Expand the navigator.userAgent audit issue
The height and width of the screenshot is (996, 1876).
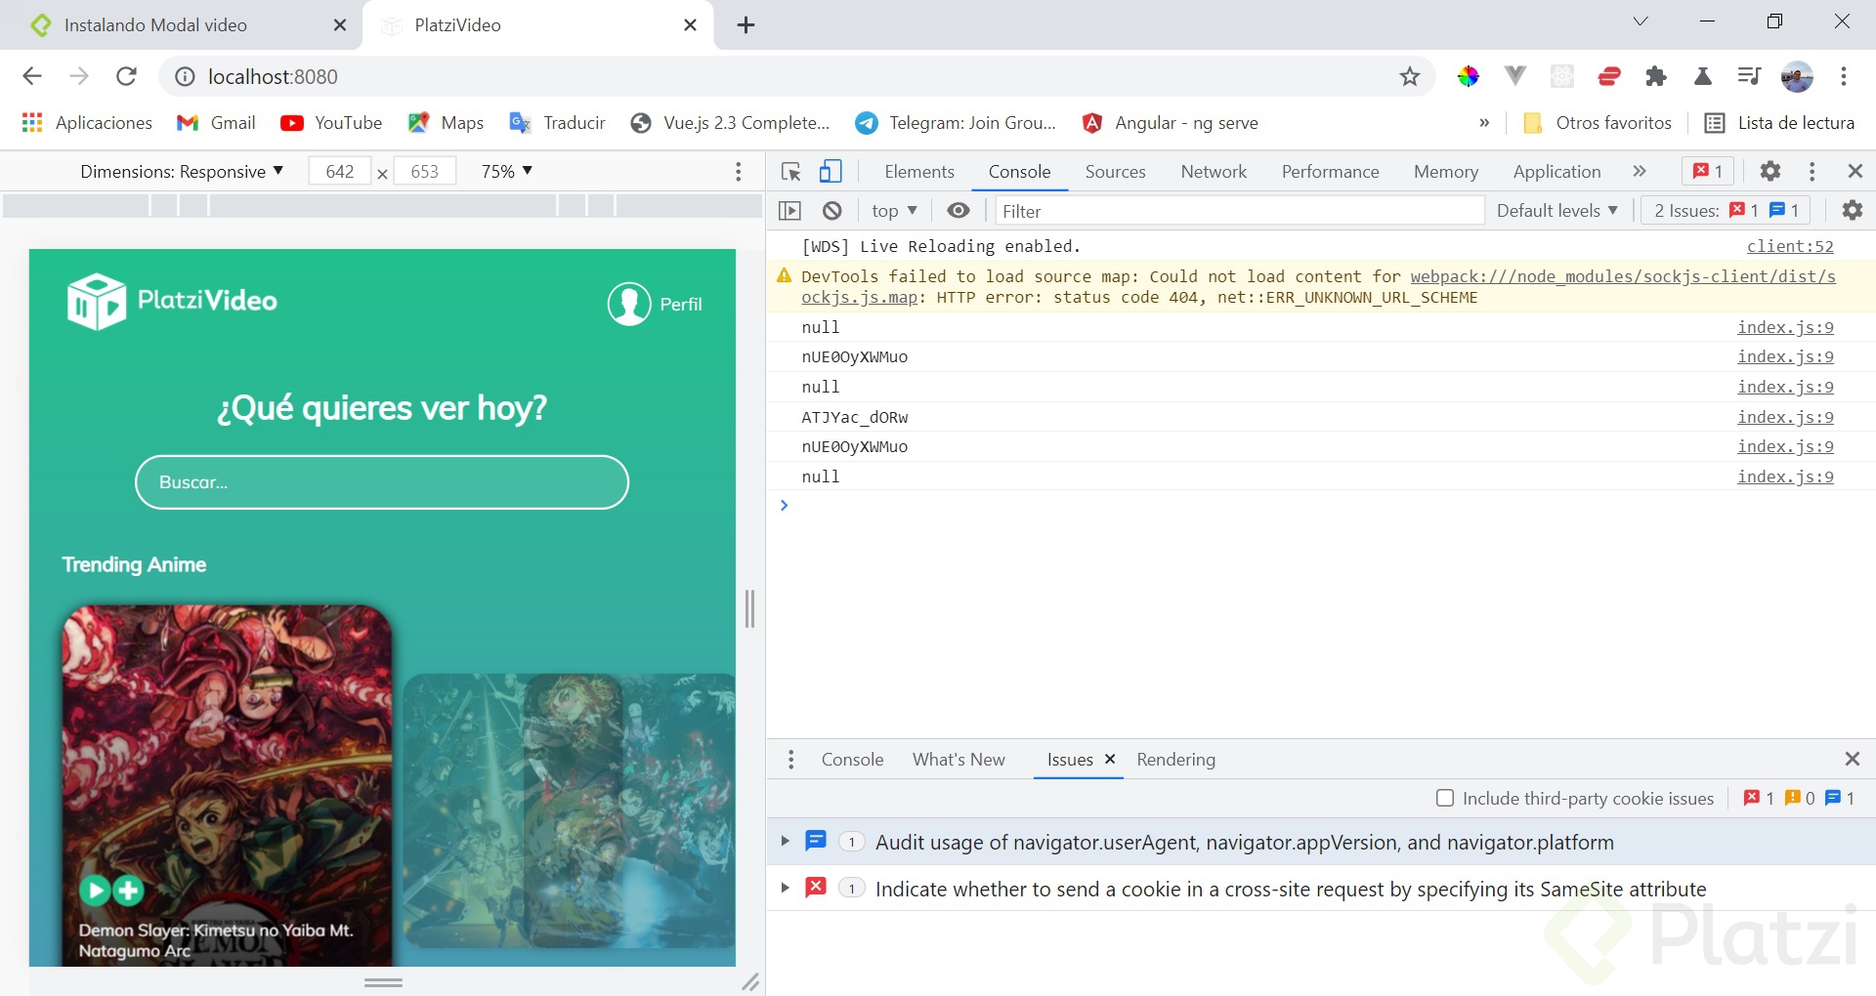[785, 842]
